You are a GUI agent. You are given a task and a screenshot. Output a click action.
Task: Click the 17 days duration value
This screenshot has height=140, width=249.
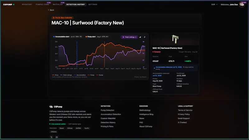179,81
